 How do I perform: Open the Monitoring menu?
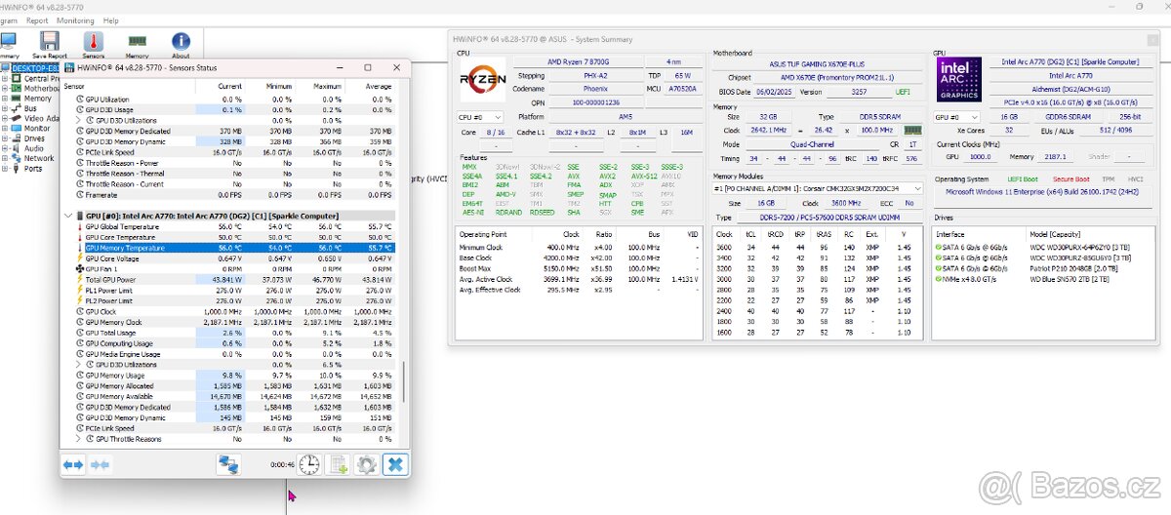click(x=75, y=20)
